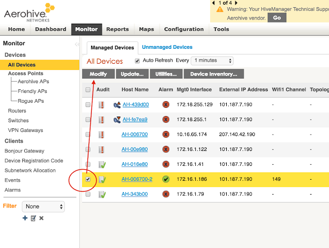Switch to Unmanaged Devices tab

167,47
